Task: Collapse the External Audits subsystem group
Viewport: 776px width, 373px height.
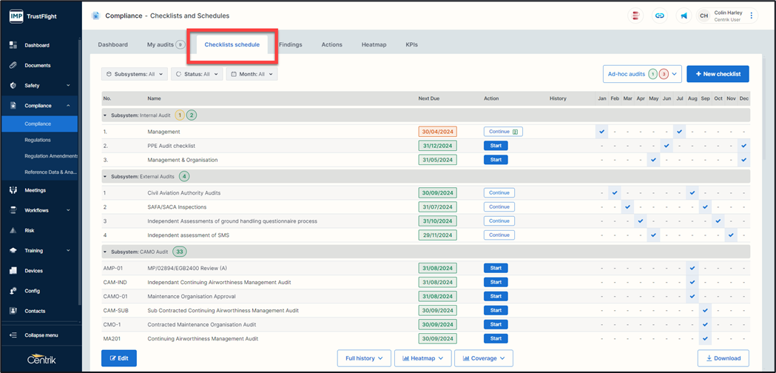Action: (105, 176)
